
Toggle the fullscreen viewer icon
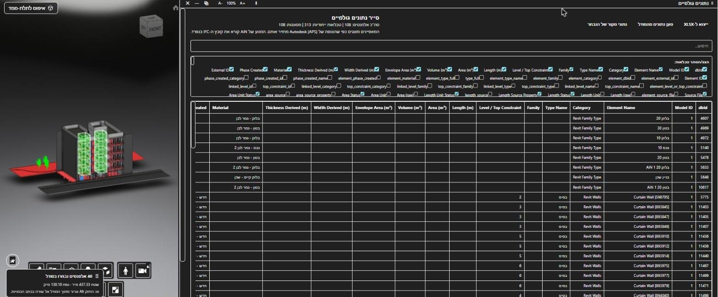coord(115,290)
